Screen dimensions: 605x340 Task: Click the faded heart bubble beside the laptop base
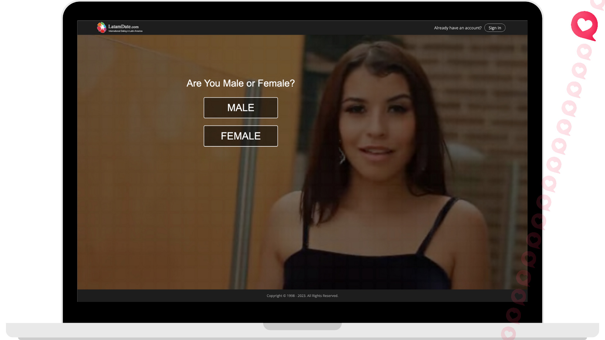[508, 334]
